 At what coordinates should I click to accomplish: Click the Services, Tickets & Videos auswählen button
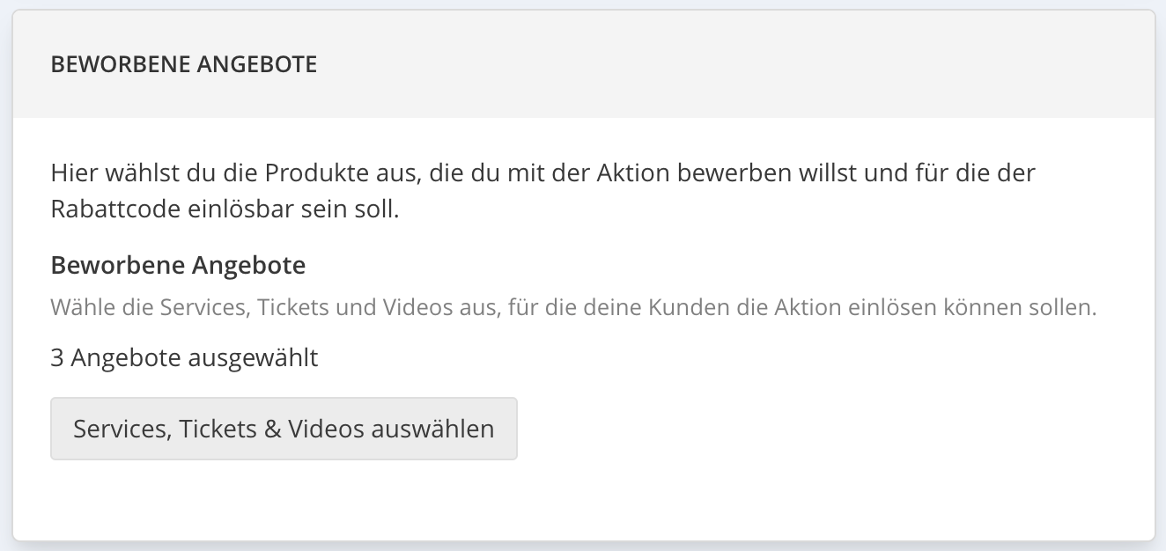(x=284, y=429)
